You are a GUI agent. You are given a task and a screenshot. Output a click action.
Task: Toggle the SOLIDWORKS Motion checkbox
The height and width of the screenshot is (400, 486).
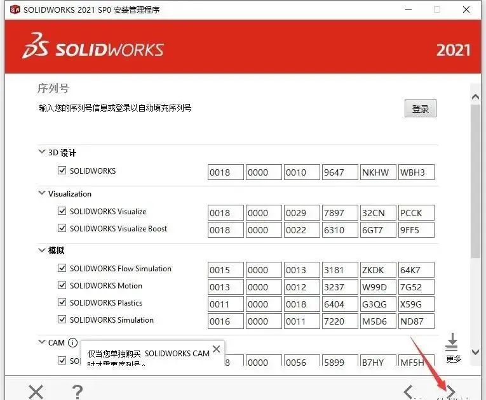62,285
